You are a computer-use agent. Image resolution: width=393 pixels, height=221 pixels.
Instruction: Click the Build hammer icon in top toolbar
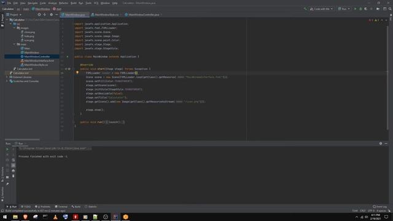pyautogui.click(x=305, y=9)
